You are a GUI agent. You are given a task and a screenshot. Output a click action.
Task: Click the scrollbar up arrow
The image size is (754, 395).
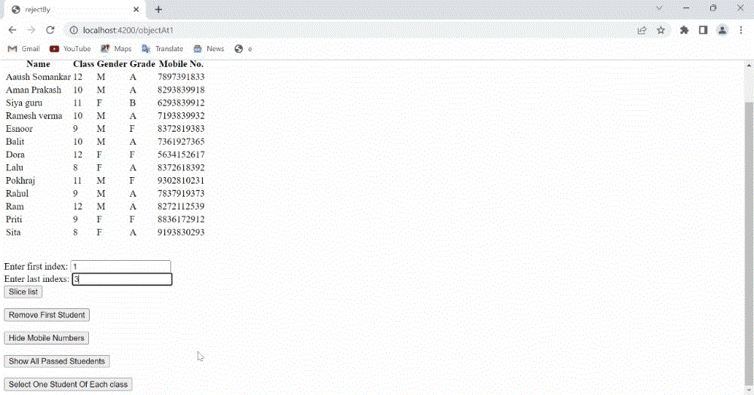749,64
